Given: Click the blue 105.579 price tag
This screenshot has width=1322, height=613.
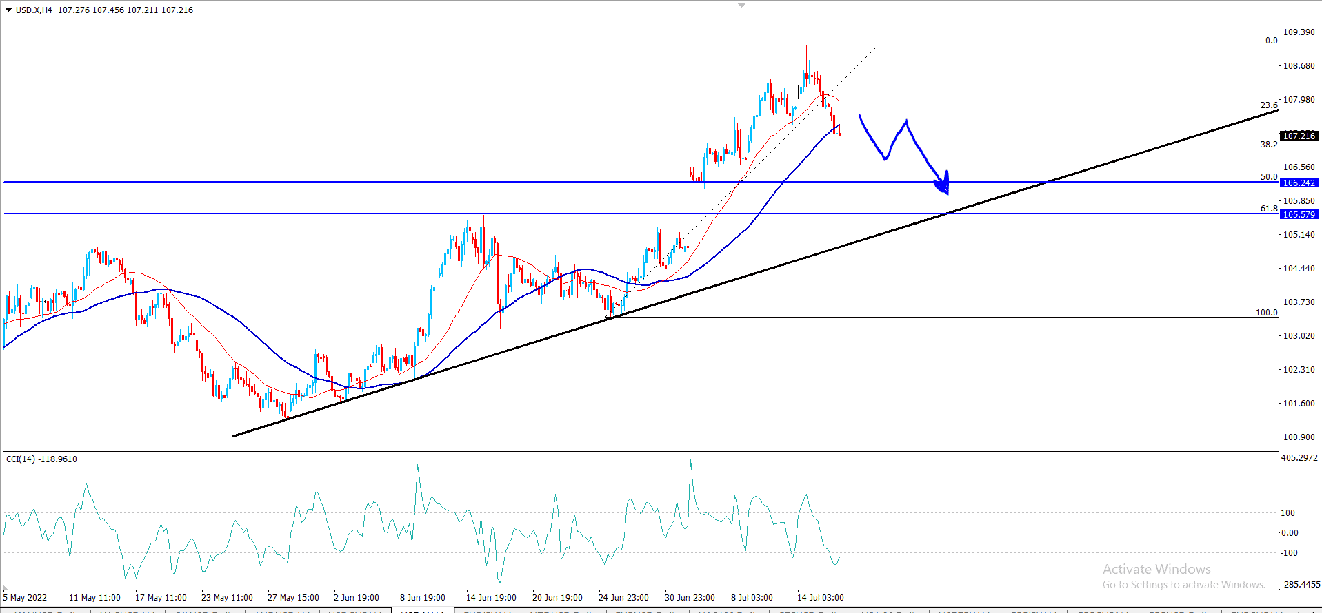Looking at the screenshot, I should click(x=1299, y=215).
